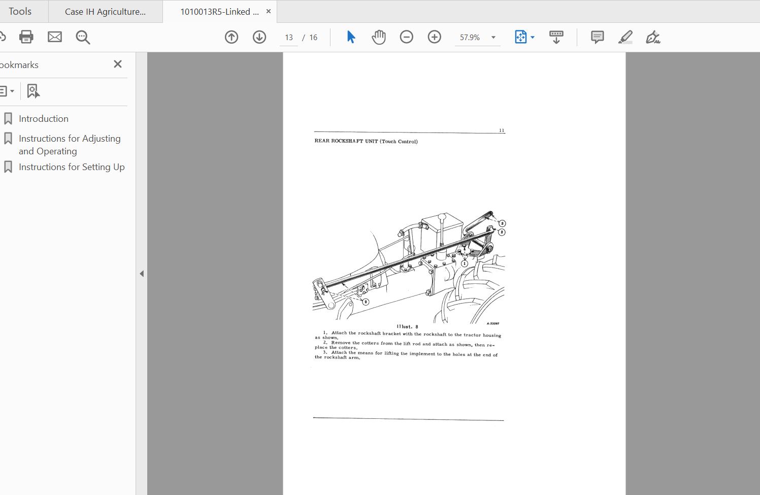Zoom in with plus button
Image resolution: width=760 pixels, height=495 pixels.
[x=435, y=37]
